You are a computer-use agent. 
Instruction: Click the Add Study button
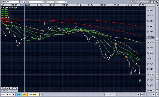point(6,94)
